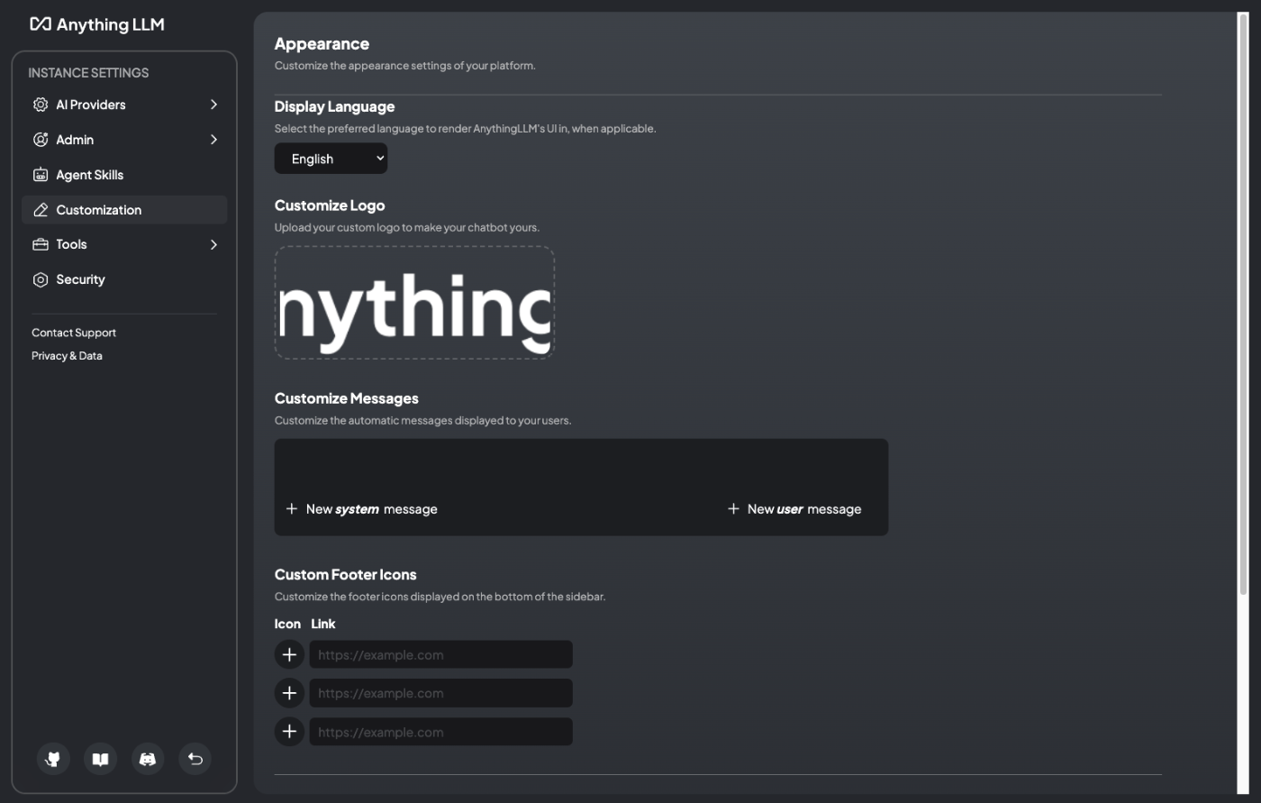Click the custom logo upload area

414,303
